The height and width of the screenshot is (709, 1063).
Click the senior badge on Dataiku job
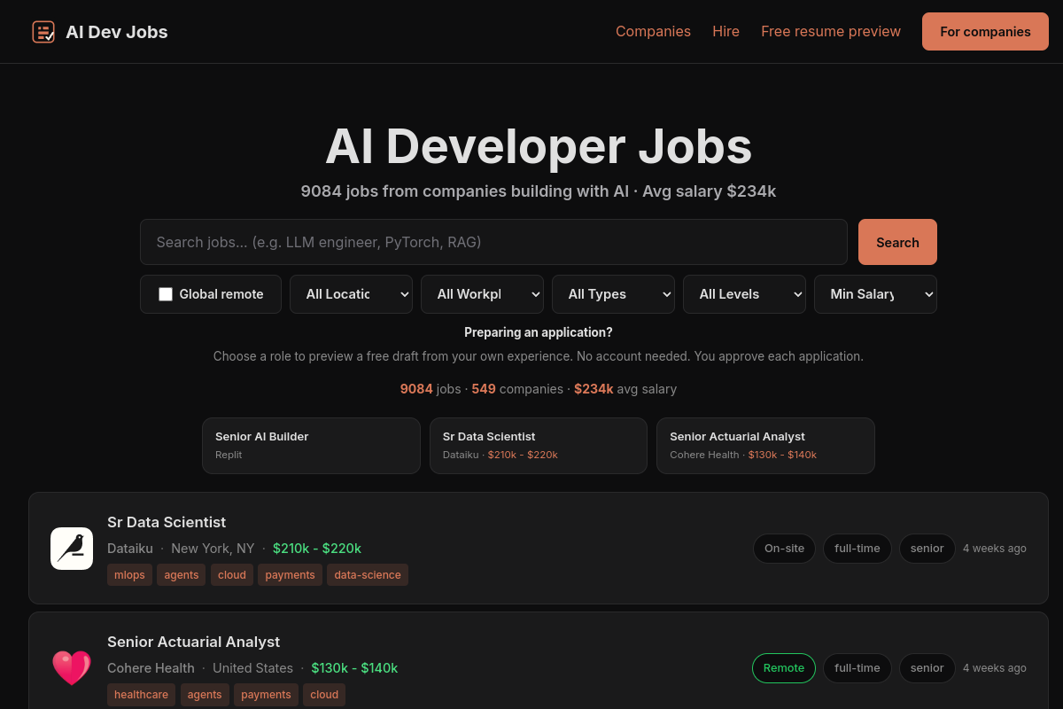pos(927,549)
